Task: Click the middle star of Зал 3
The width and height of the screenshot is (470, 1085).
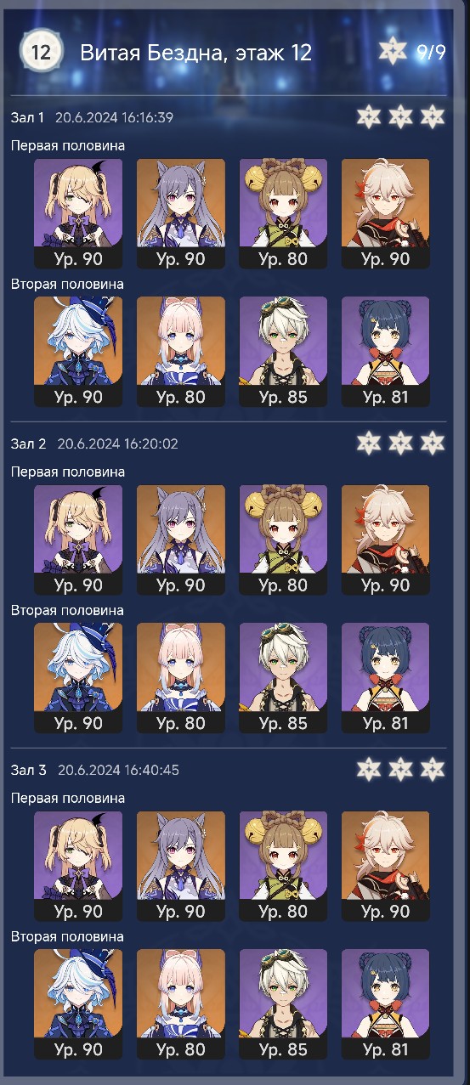Action: pos(400,769)
